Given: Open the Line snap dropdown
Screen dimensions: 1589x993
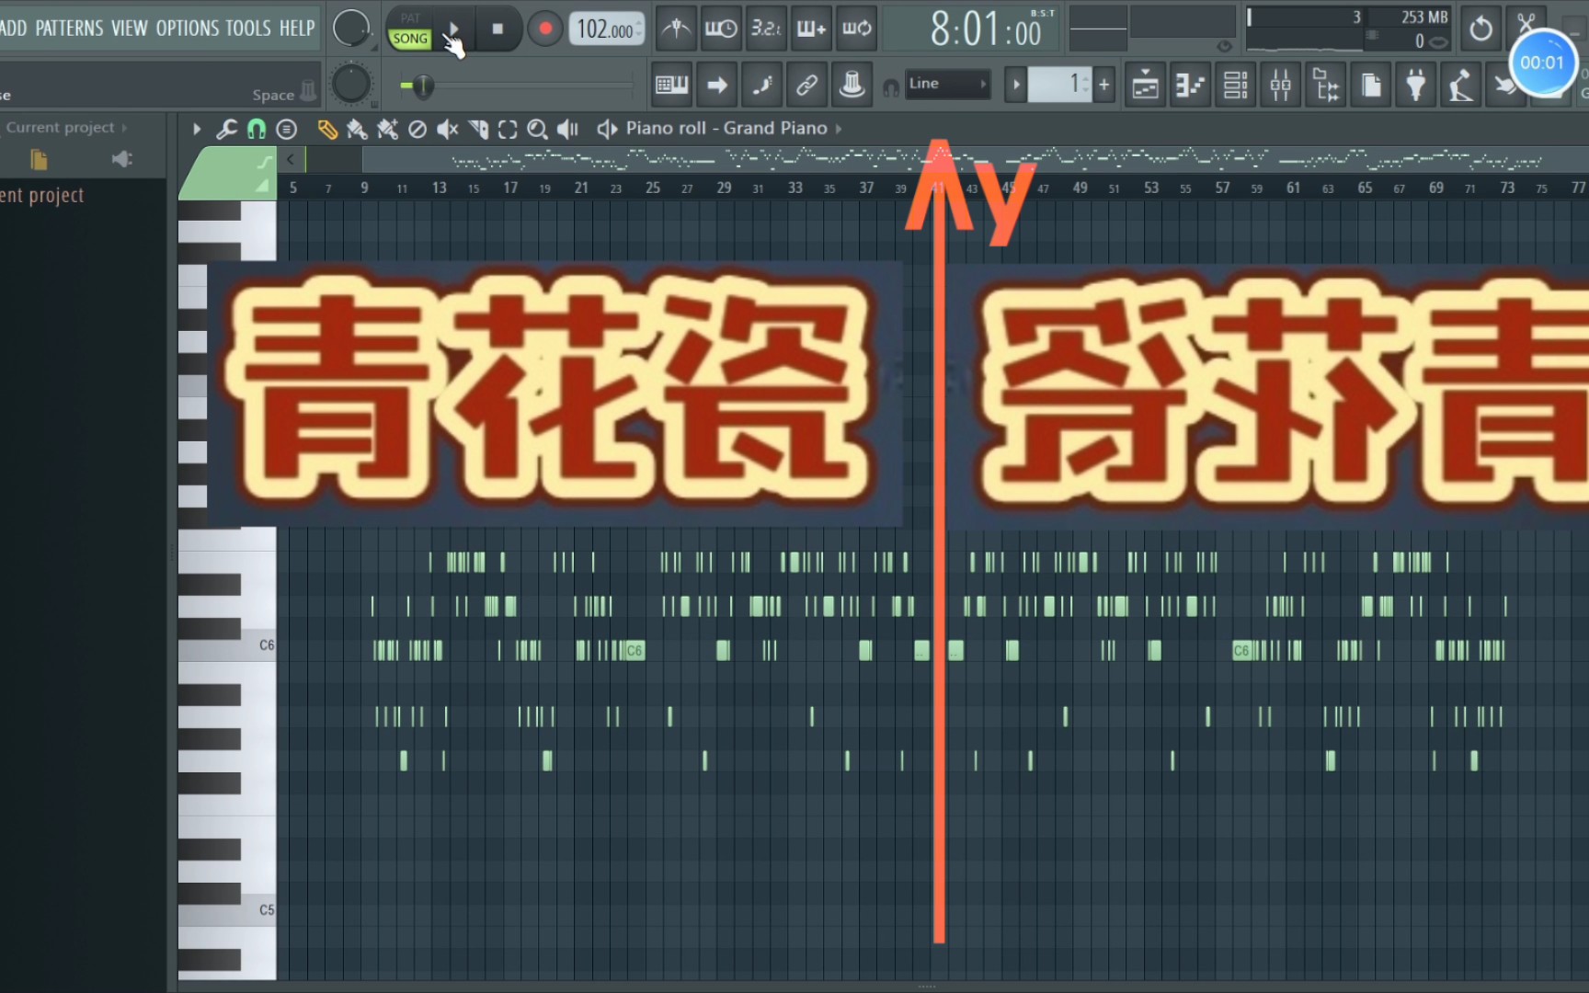Looking at the screenshot, I should (x=947, y=85).
